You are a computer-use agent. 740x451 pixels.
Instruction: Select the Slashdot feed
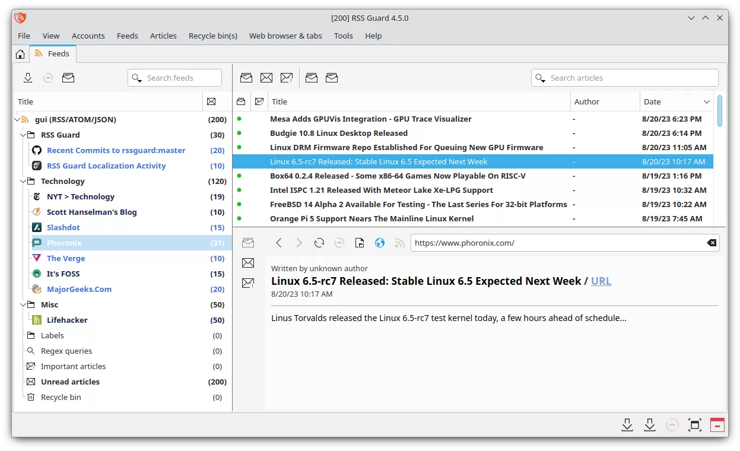click(63, 227)
